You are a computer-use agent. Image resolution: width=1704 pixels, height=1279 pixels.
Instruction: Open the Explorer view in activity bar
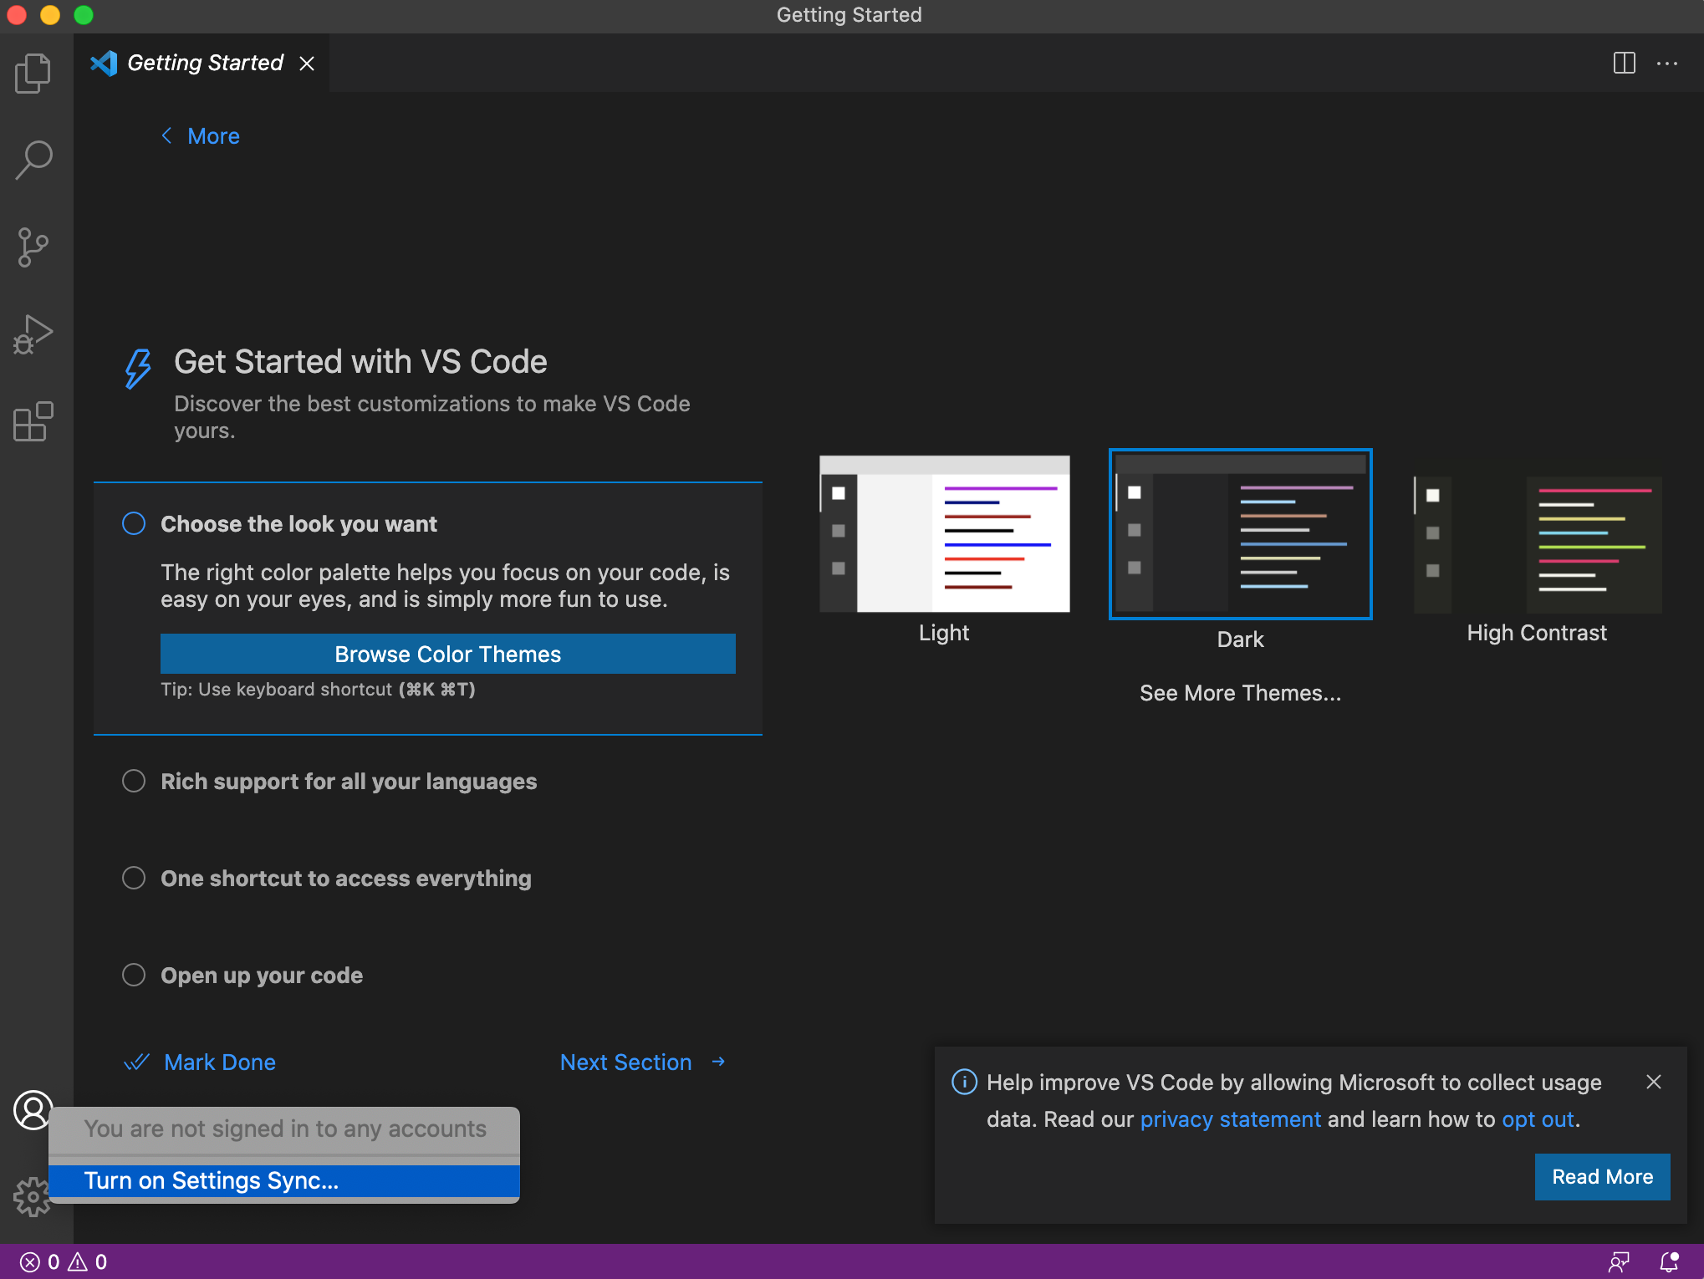click(x=33, y=74)
